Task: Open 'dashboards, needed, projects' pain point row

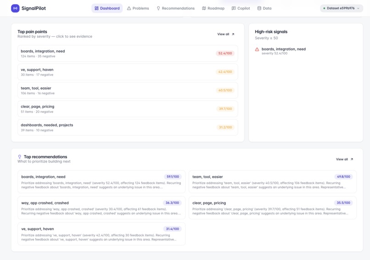Action: 128,127
